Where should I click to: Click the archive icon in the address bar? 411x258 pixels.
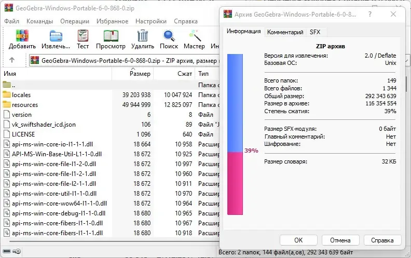pyautogui.click(x=35, y=60)
